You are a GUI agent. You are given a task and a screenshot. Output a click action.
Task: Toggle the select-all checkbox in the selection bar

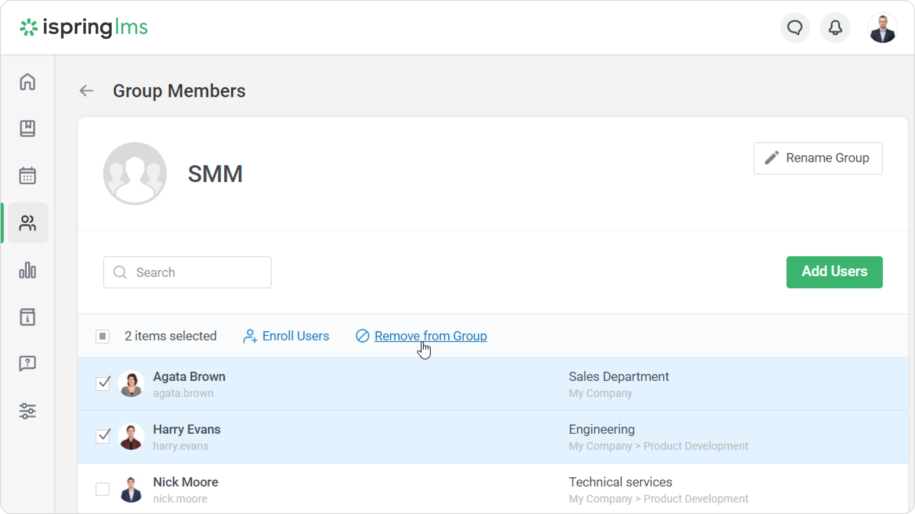pos(103,337)
